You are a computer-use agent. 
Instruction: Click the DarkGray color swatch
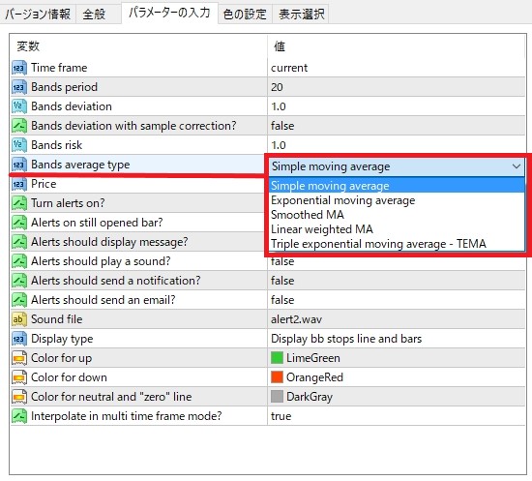(277, 397)
